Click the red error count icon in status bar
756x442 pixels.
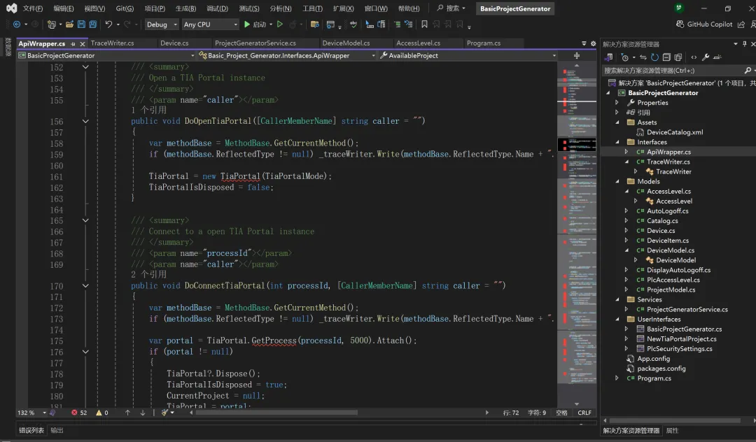click(74, 413)
